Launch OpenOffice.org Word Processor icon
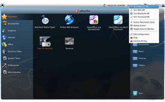Viewport: 165px width, 102px height. [x=118, y=20]
